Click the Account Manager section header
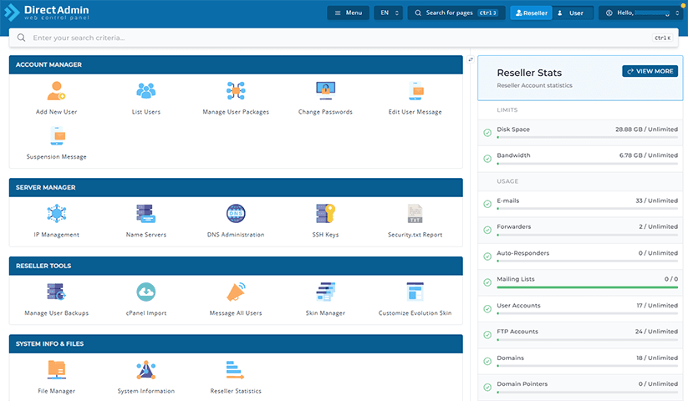 coord(236,64)
